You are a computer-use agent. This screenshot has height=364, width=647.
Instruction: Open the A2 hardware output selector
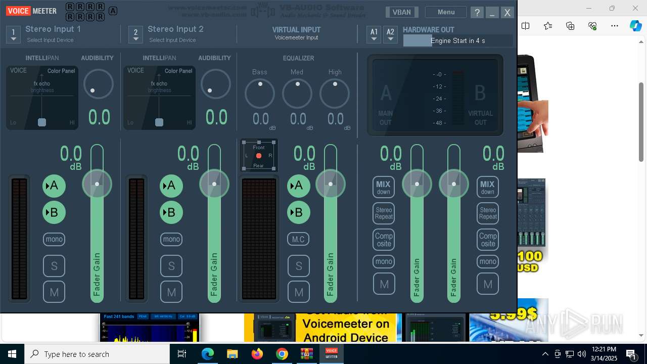point(390,34)
